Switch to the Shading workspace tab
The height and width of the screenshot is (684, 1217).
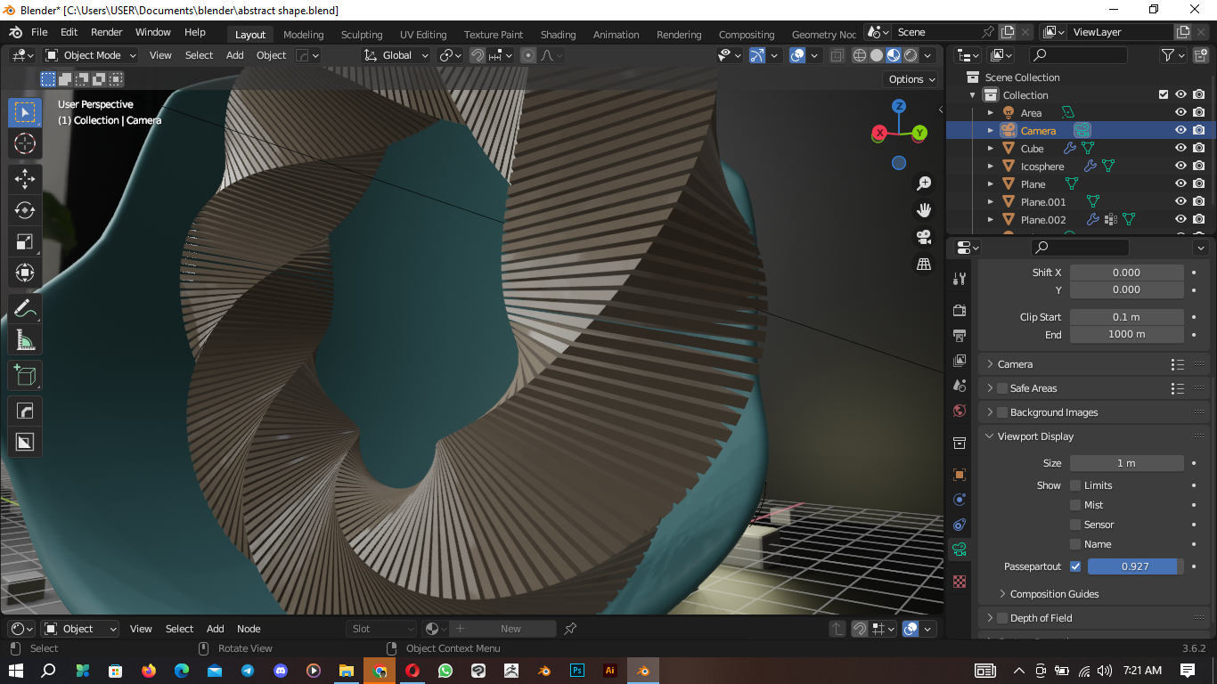(558, 35)
